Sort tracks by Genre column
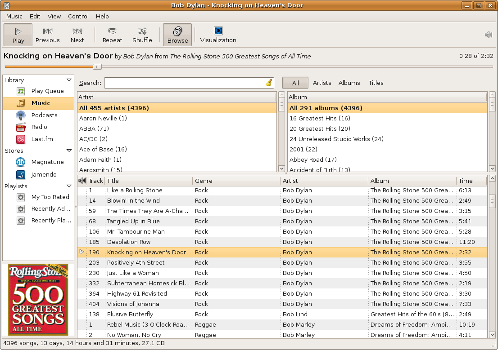 point(236,181)
